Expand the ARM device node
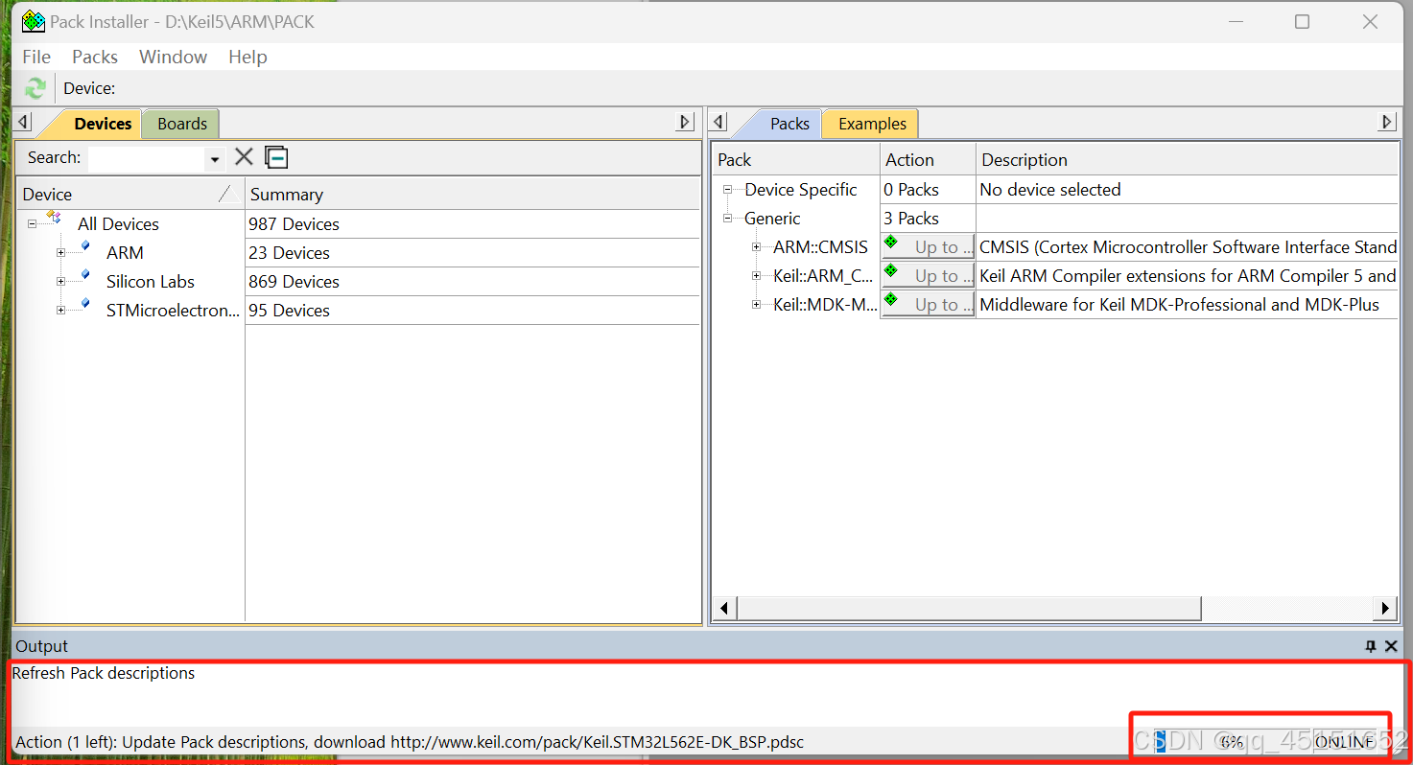 click(x=60, y=253)
